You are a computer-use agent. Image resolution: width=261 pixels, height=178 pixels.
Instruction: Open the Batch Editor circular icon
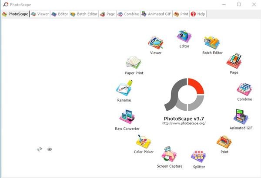coord(212,43)
